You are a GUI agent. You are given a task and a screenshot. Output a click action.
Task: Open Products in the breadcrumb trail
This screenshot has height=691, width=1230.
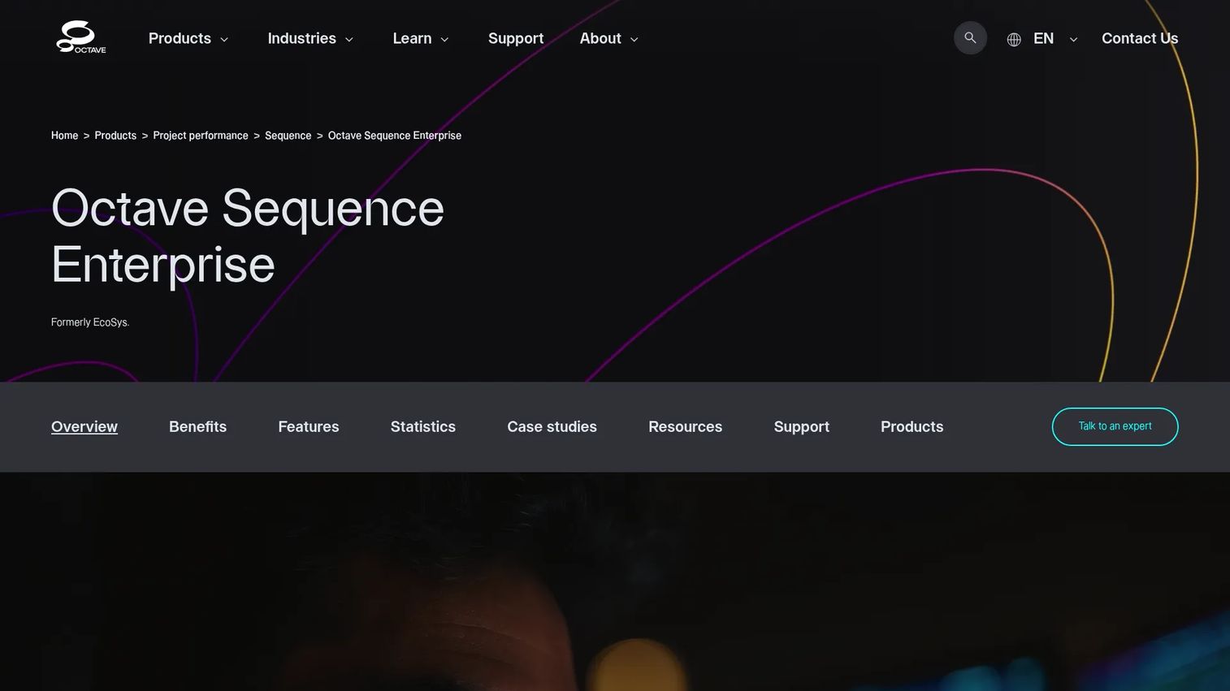pyautogui.click(x=115, y=136)
